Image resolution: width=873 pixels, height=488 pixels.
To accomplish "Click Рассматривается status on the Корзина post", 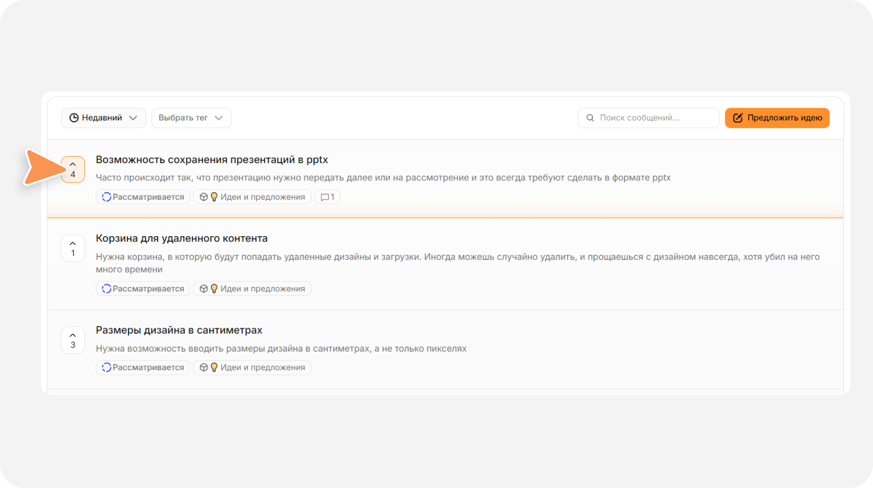I will pyautogui.click(x=143, y=289).
